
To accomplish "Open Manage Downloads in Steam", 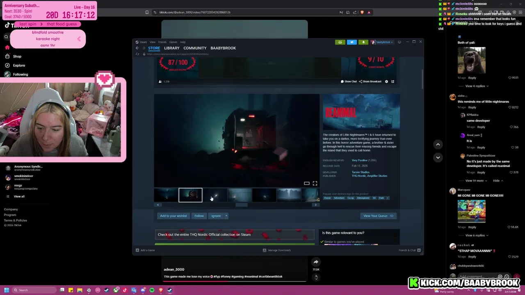I will point(277,250).
